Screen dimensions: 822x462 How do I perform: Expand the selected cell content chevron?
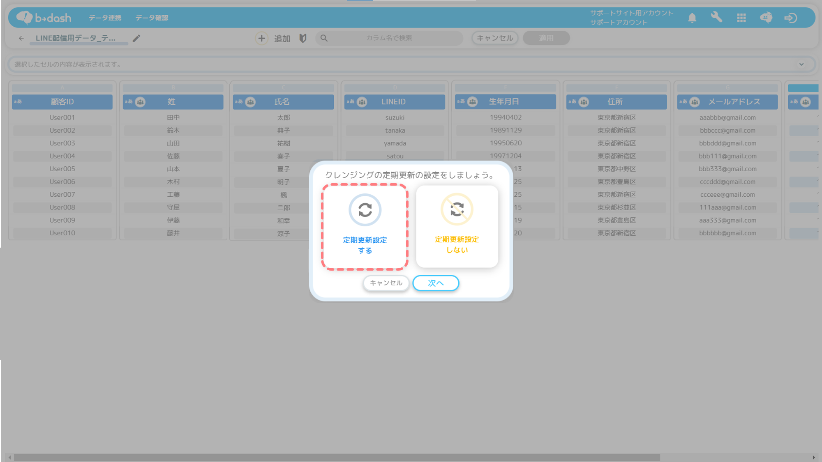tap(801, 64)
